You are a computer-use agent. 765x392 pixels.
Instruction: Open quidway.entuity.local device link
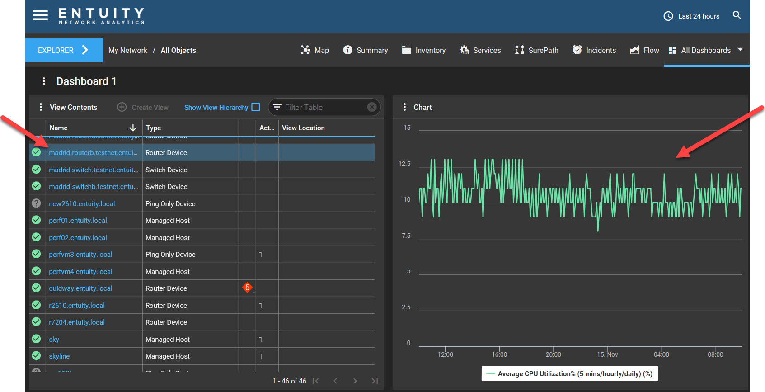pyautogui.click(x=80, y=288)
